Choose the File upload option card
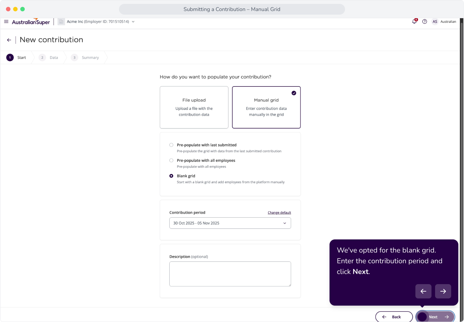 click(x=194, y=107)
